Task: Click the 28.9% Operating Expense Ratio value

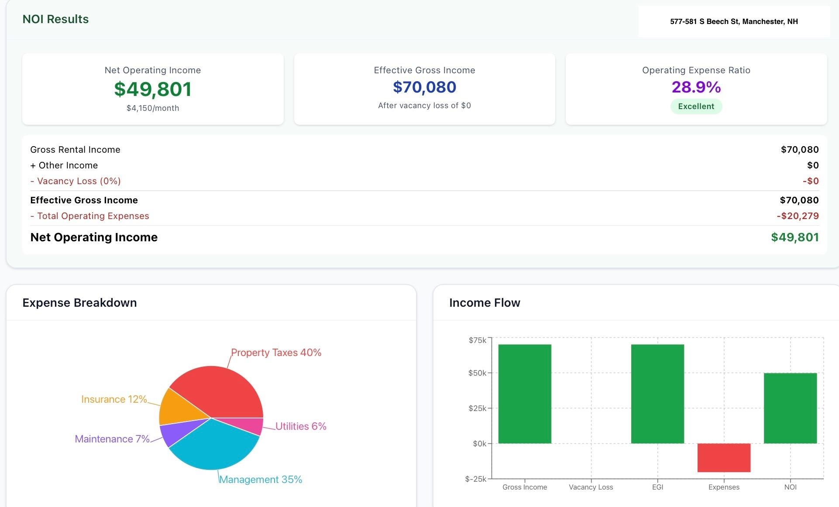Action: pyautogui.click(x=696, y=87)
